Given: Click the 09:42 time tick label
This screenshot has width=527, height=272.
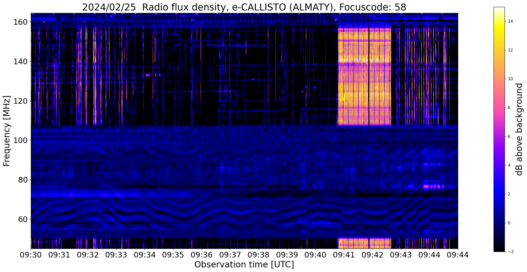Looking at the screenshot, I should 372,255.
